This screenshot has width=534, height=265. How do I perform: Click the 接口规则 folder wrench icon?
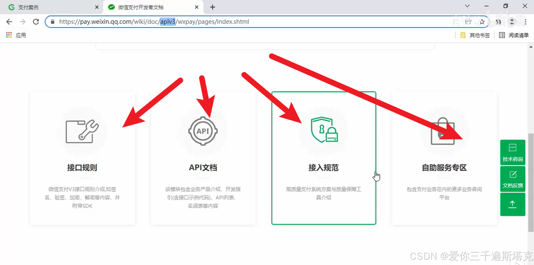click(x=82, y=131)
